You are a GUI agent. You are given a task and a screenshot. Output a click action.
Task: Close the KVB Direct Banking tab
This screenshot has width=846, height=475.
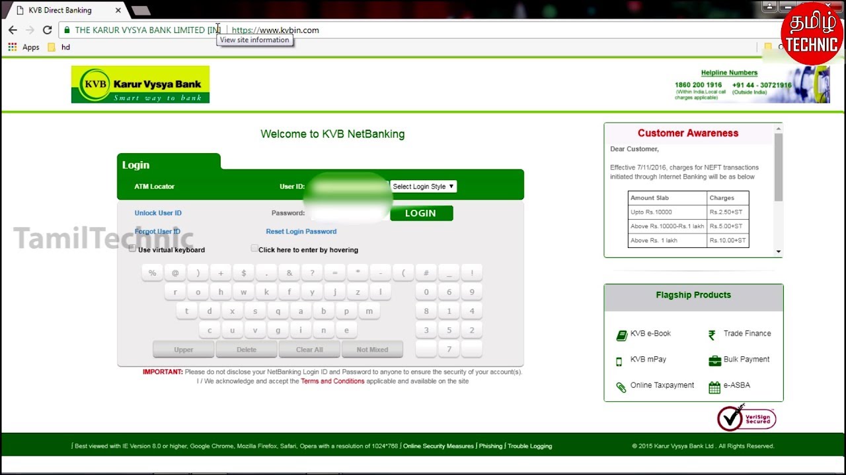pyautogui.click(x=118, y=11)
